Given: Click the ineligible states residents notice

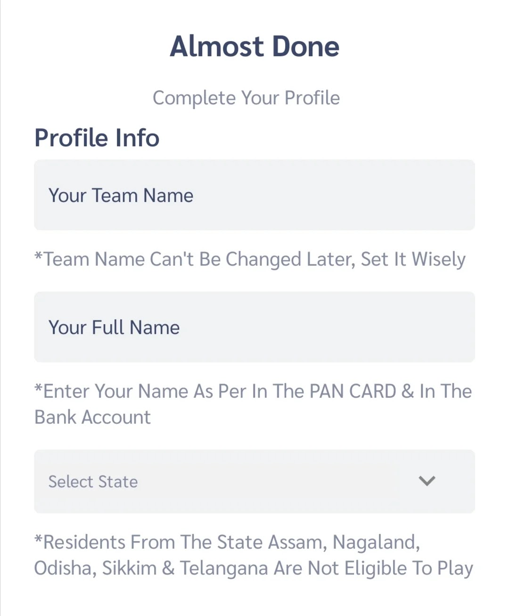Looking at the screenshot, I should pyautogui.click(x=253, y=555).
